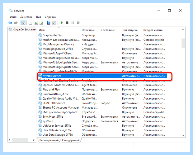The image size is (193, 155).
Task: Open the Вид menu
Action: click(x=39, y=17)
